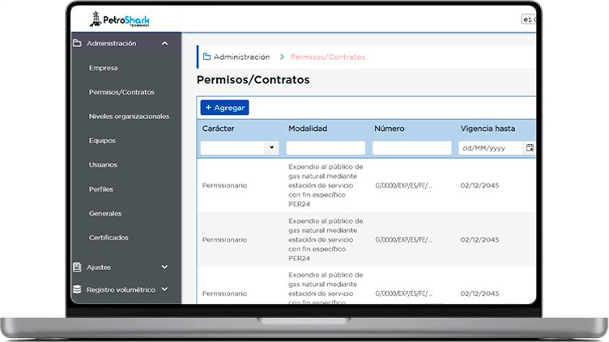Open the Equipos menu item
609x342 pixels.
[x=103, y=141]
